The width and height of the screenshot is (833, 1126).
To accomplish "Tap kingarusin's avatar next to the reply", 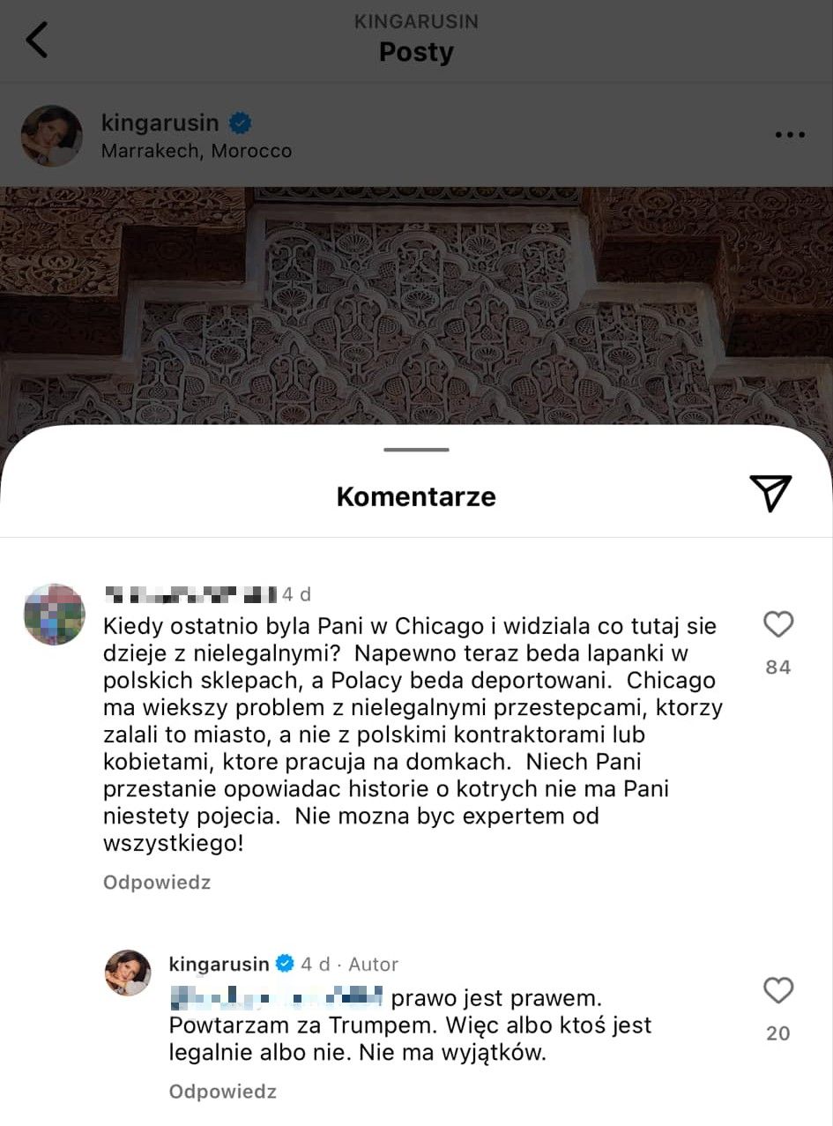I will click(x=129, y=973).
